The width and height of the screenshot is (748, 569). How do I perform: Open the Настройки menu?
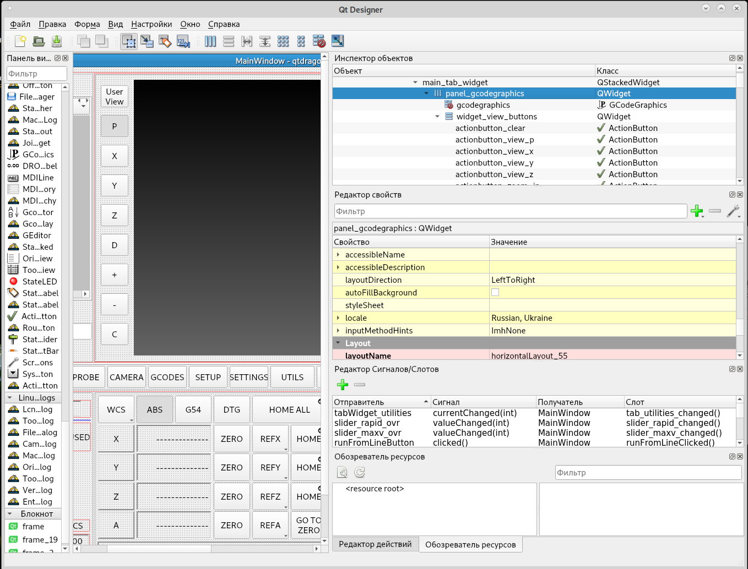coord(151,24)
